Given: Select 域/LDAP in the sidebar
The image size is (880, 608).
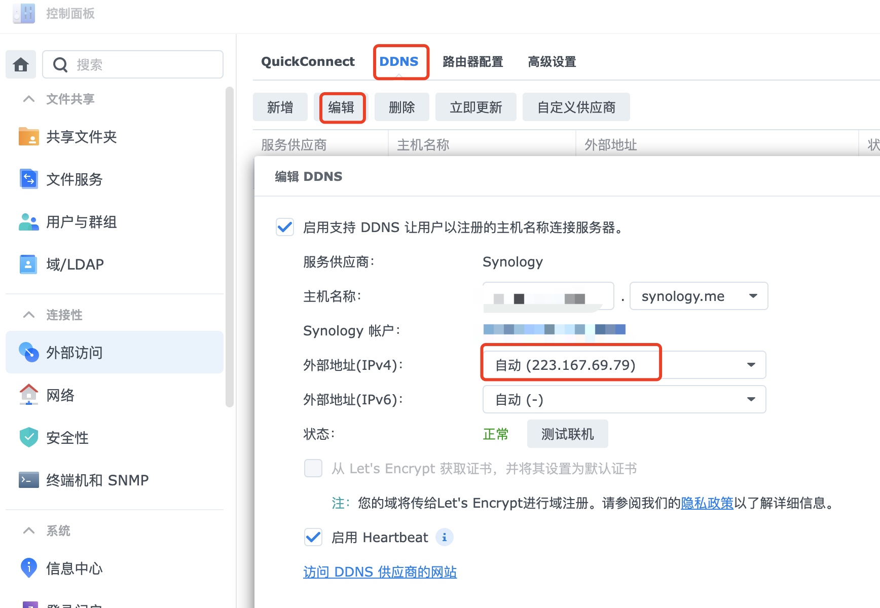Looking at the screenshot, I should (115, 264).
